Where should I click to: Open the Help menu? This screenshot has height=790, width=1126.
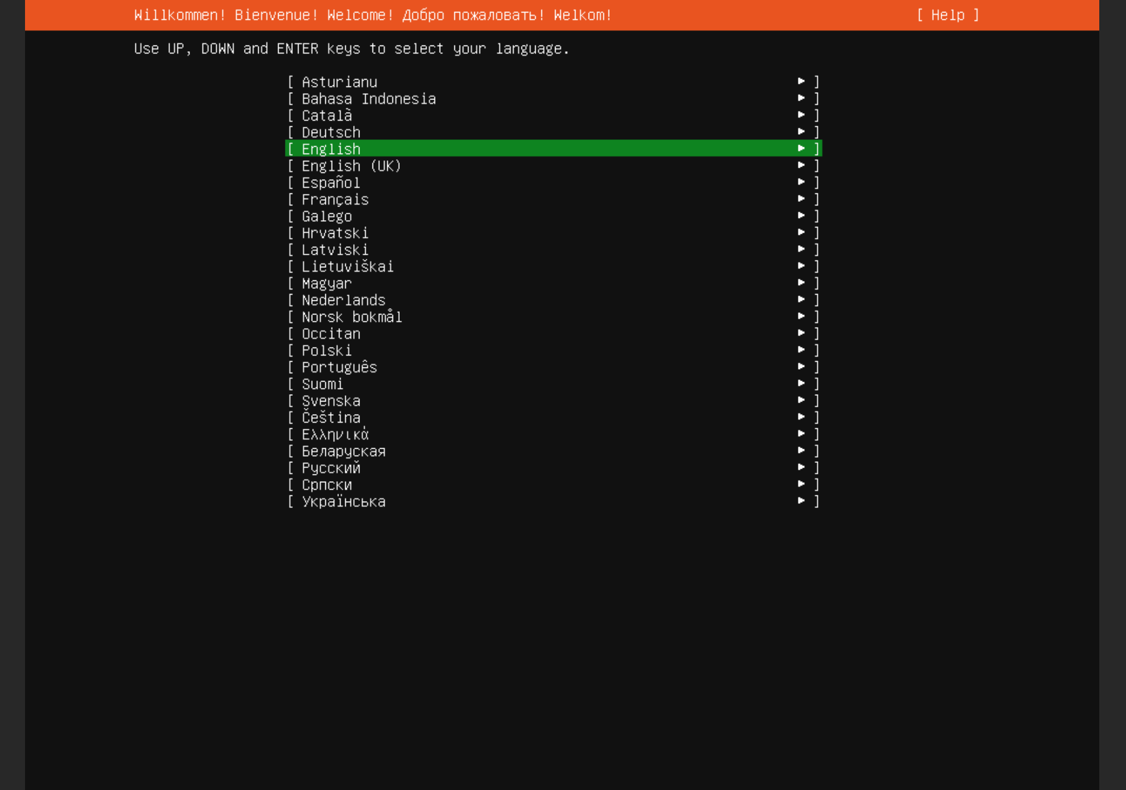[x=946, y=15]
